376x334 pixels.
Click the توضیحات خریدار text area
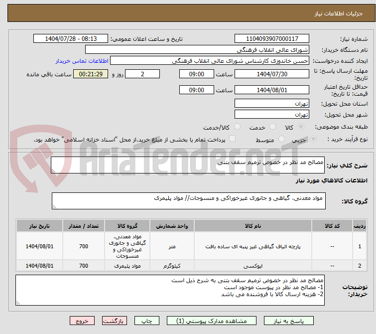coord(170,290)
